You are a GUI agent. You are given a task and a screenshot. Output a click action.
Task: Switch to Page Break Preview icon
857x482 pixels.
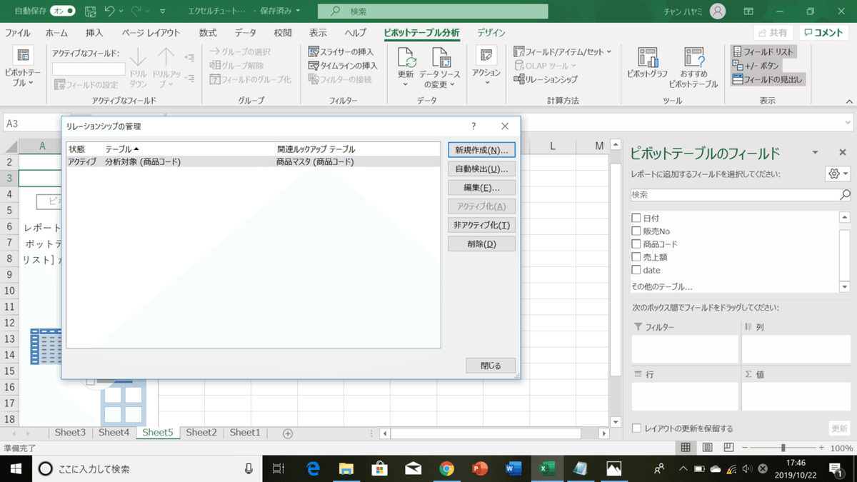[729, 448]
